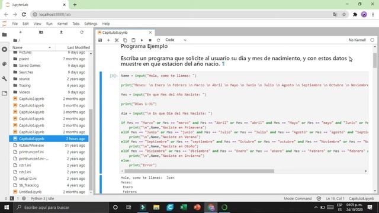Open Windows Start menu
379x213 pixels.
pyautogui.click(x=7, y=207)
